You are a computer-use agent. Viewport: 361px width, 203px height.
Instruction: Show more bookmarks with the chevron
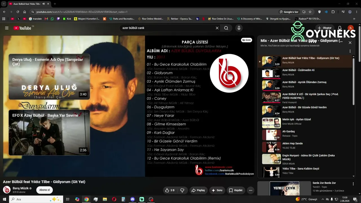(354, 19)
